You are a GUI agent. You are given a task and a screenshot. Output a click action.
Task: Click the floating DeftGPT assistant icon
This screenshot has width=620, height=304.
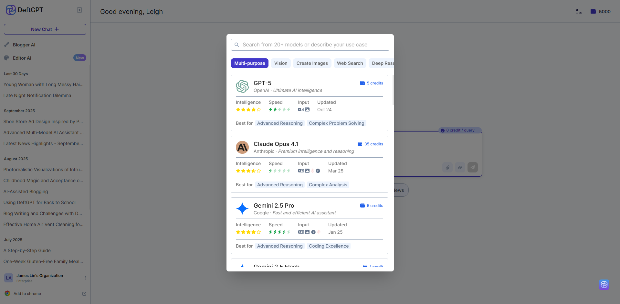point(604,284)
